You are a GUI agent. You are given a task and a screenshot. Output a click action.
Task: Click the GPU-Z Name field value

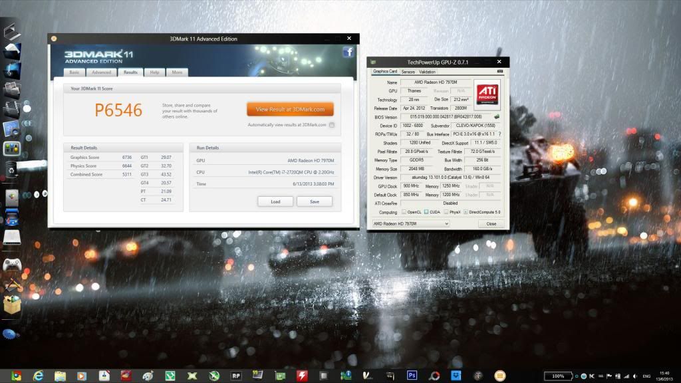coord(436,82)
